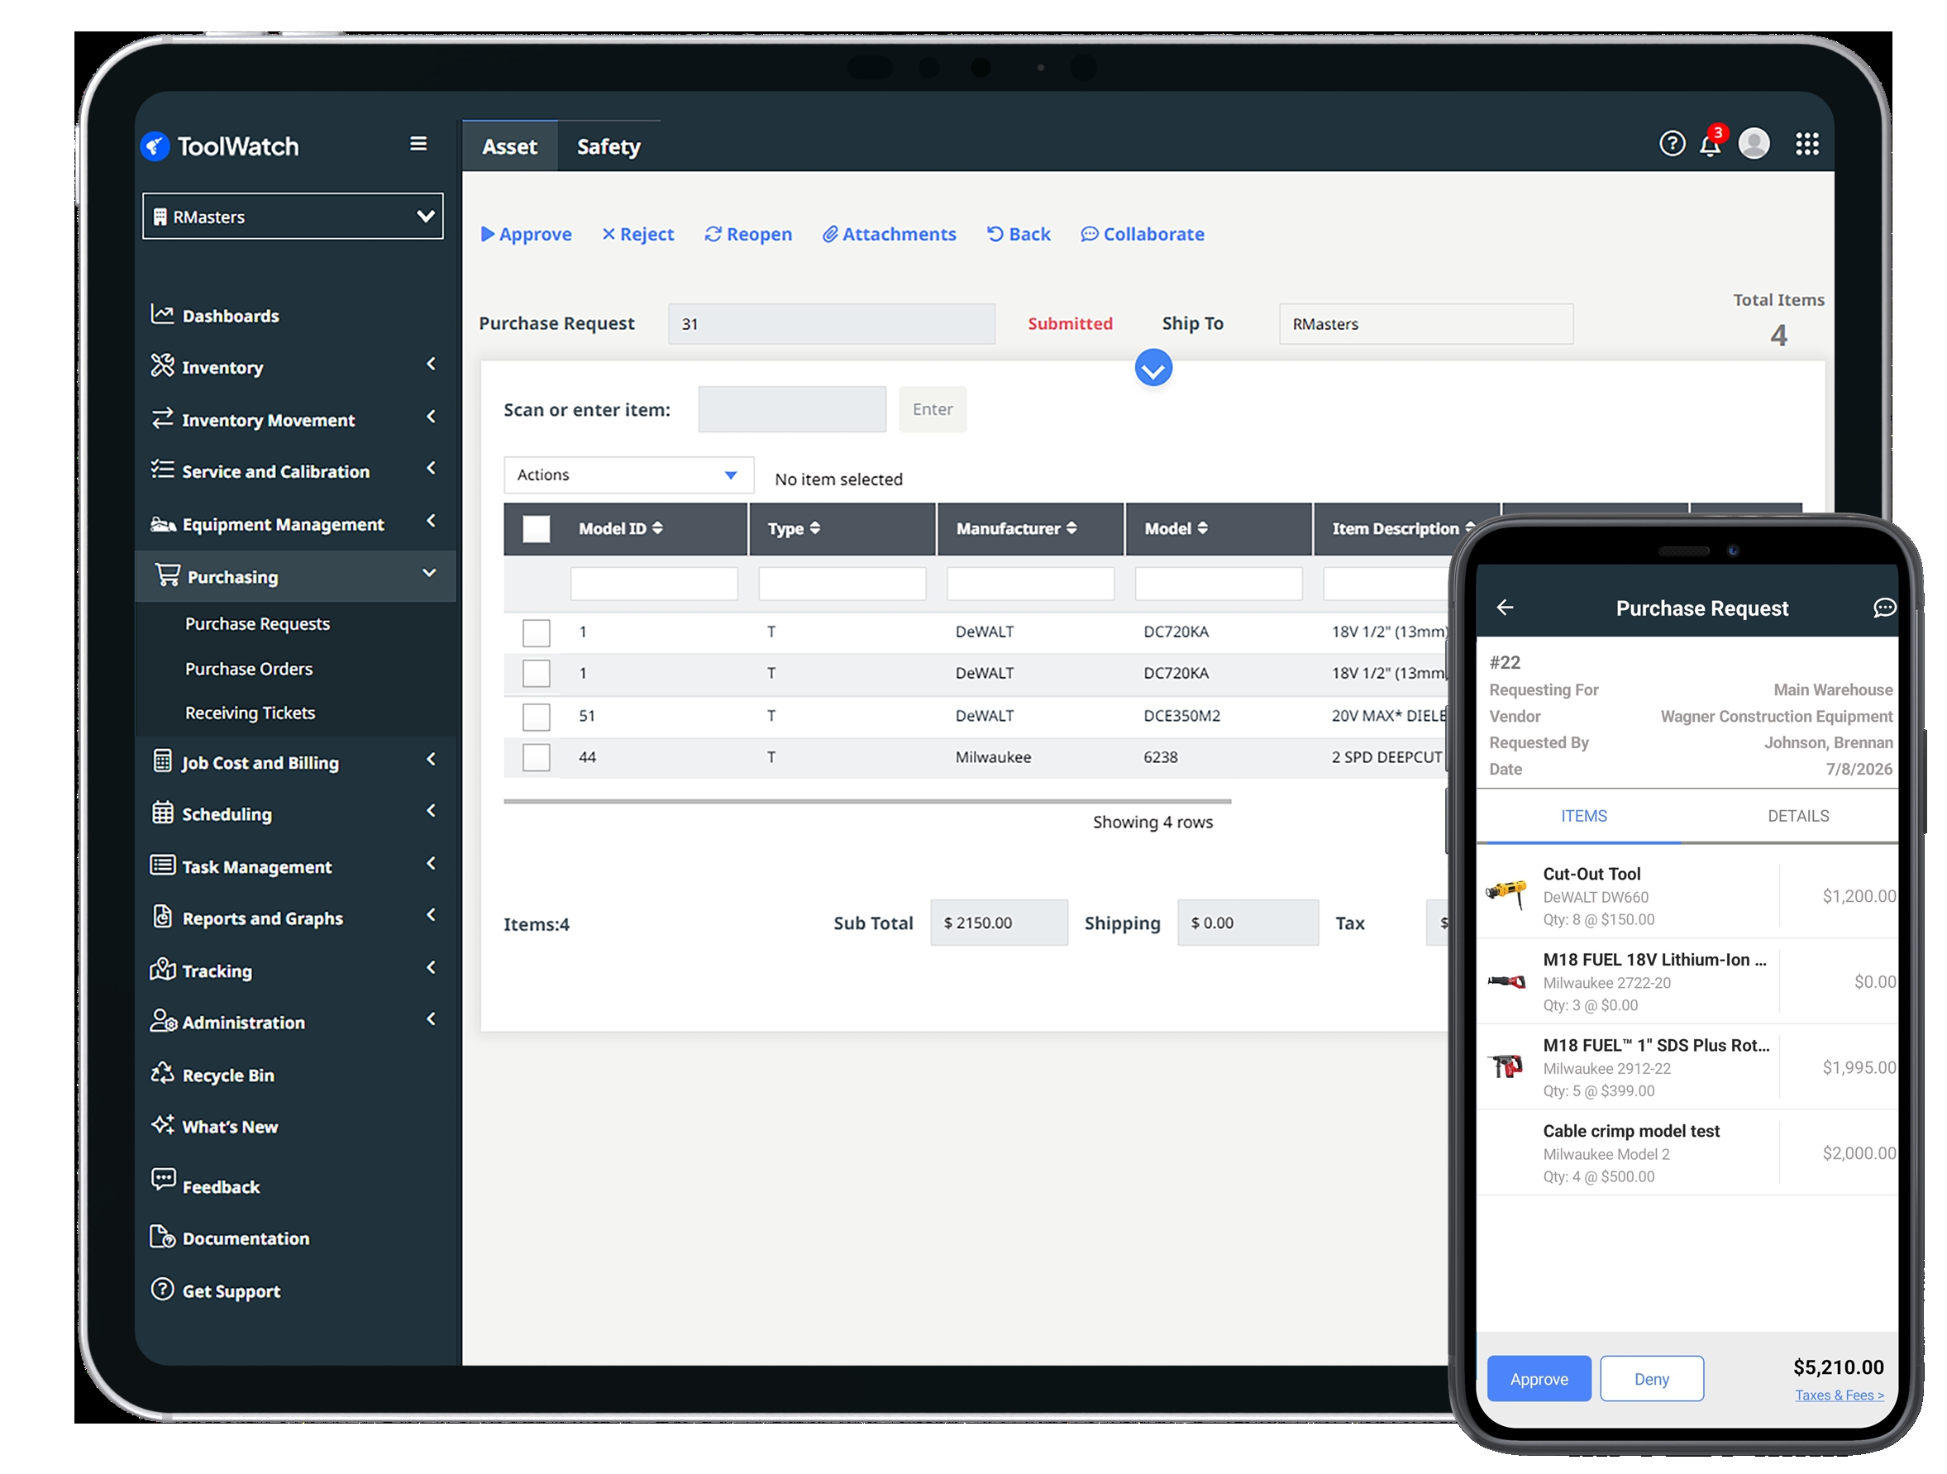Open Documentation in sidebar

click(x=231, y=1238)
